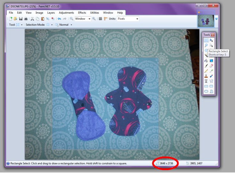Select the Eraser tool

pyautogui.click(x=211, y=66)
